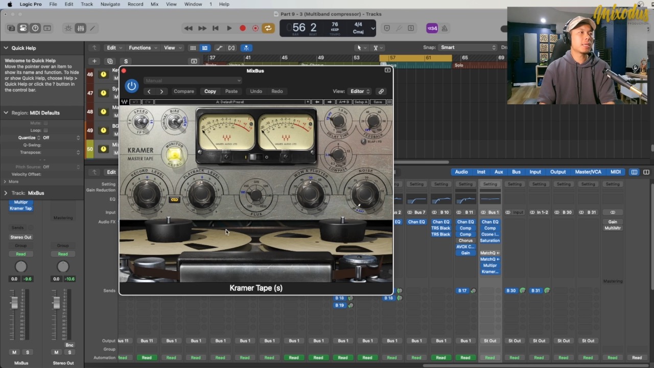The image size is (654, 368).
Task: Click the Replace mode X button
Action: (387, 28)
